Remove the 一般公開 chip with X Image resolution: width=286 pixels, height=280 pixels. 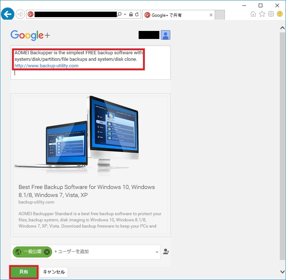click(x=47, y=252)
